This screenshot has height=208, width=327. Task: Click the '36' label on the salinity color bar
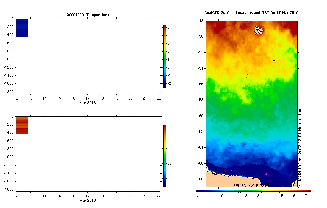(x=170, y=133)
